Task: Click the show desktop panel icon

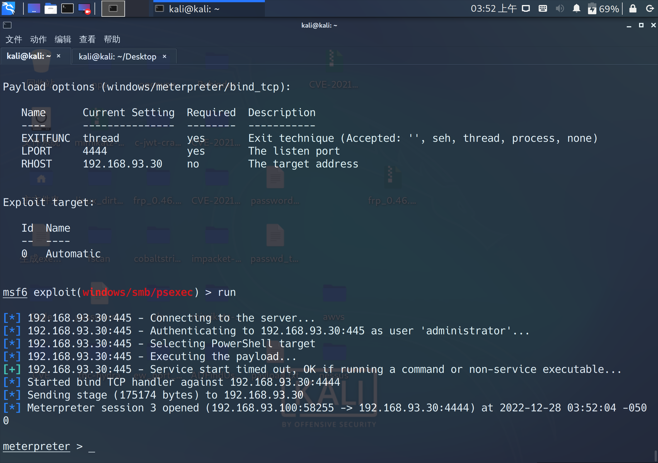Action: click(33, 8)
